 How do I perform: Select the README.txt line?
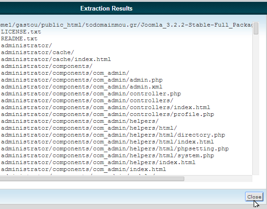click(19, 38)
